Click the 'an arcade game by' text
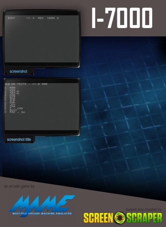The width and height of the screenshot is (166, 227). click(19, 186)
